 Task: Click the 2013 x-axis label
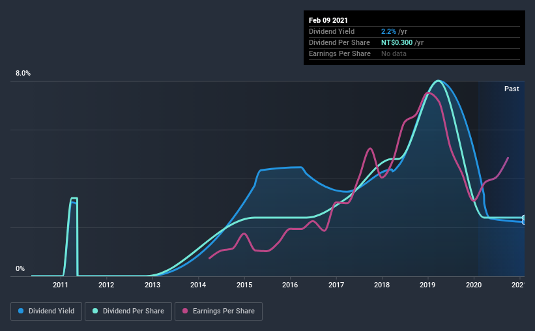pos(152,285)
